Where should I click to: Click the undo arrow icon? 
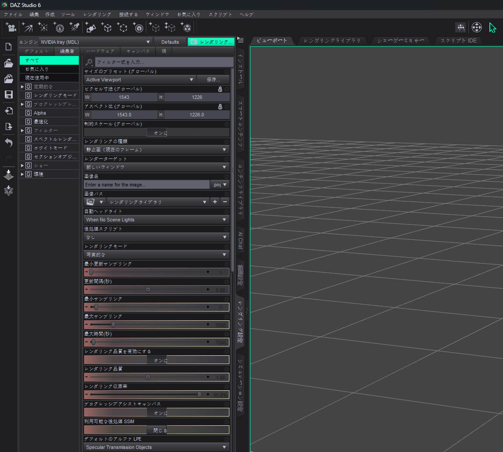click(x=9, y=143)
